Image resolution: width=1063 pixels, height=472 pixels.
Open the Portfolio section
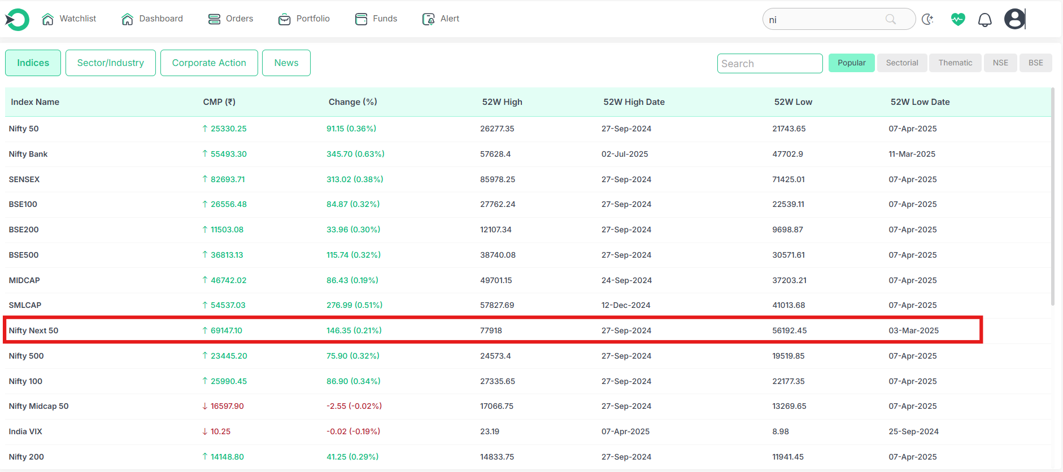tap(304, 19)
